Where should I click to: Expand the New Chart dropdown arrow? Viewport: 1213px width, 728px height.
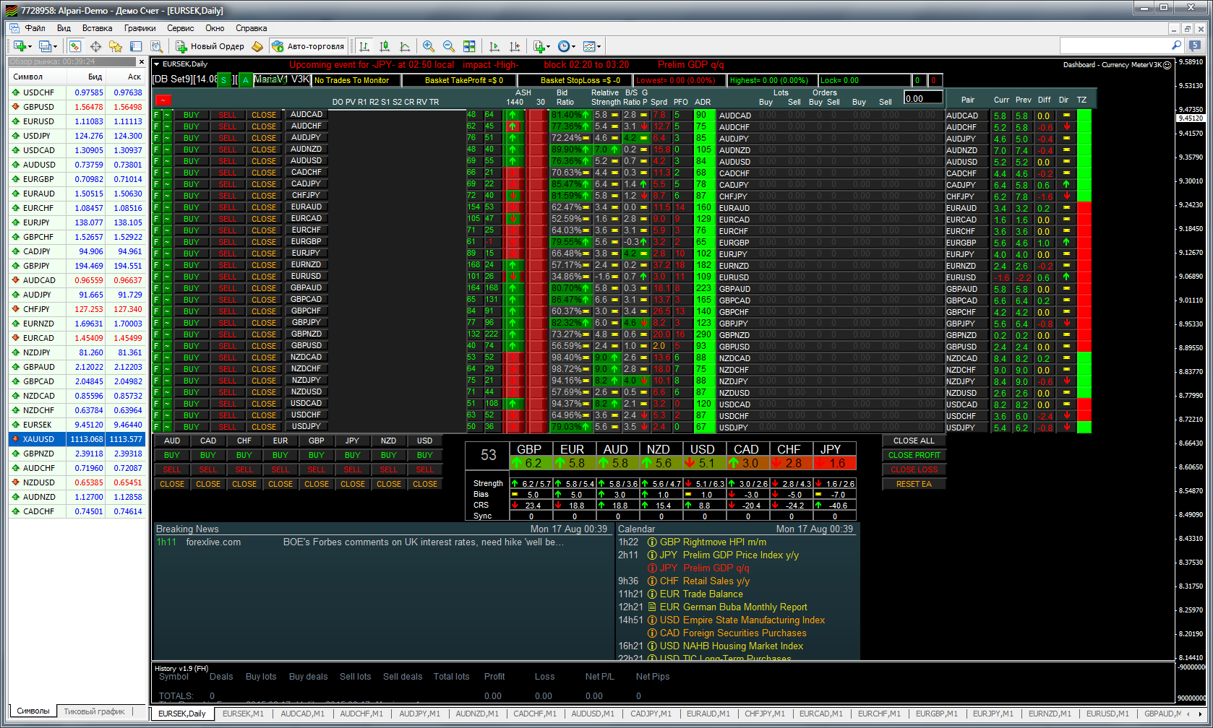click(x=30, y=46)
